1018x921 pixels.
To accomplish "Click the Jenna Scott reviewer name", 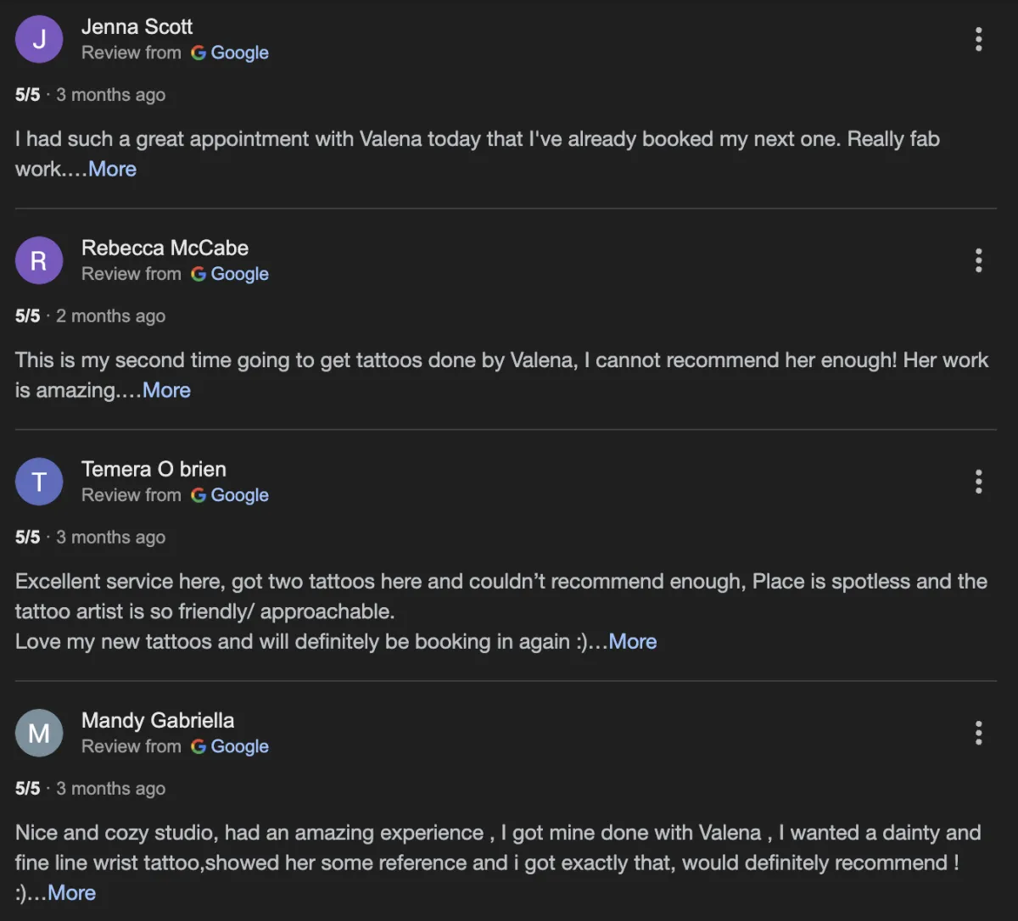I will 137,27.
